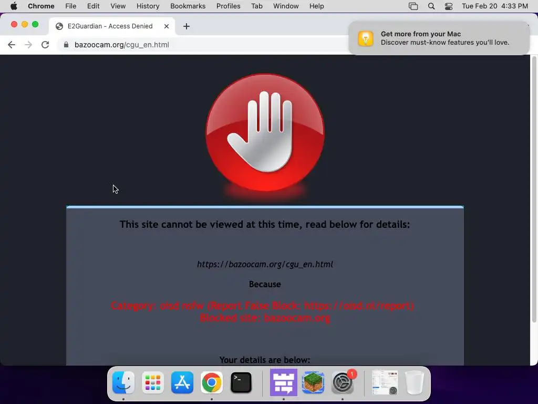Open Launchpad from the Dock
This screenshot has height=404, width=538.
pos(153,382)
